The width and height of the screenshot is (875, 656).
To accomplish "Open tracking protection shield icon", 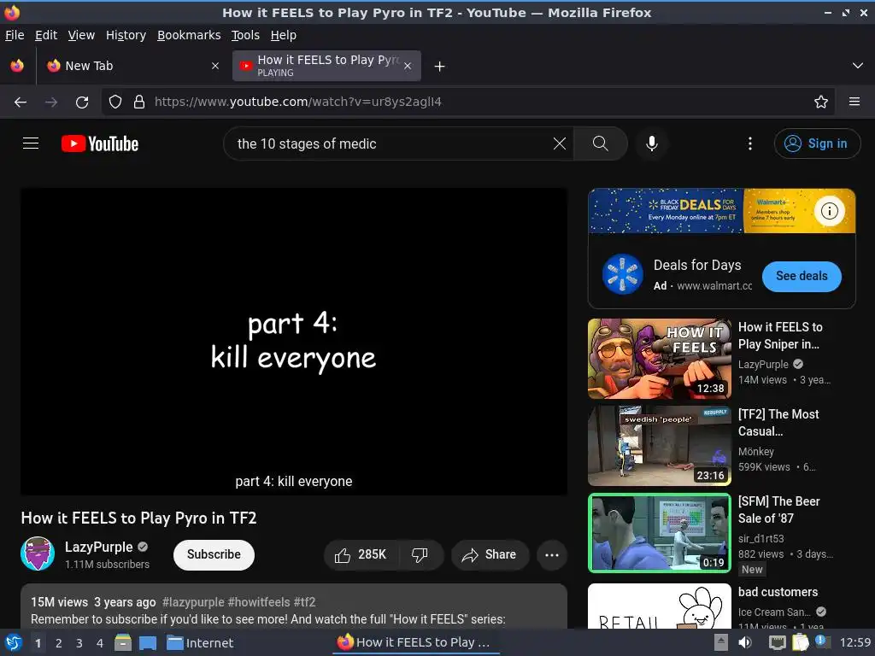I will point(115,102).
